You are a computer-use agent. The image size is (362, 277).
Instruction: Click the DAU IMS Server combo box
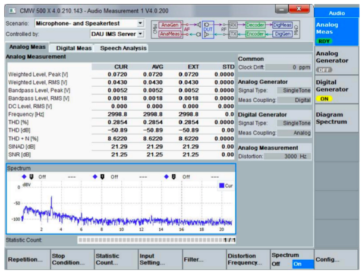(117, 34)
